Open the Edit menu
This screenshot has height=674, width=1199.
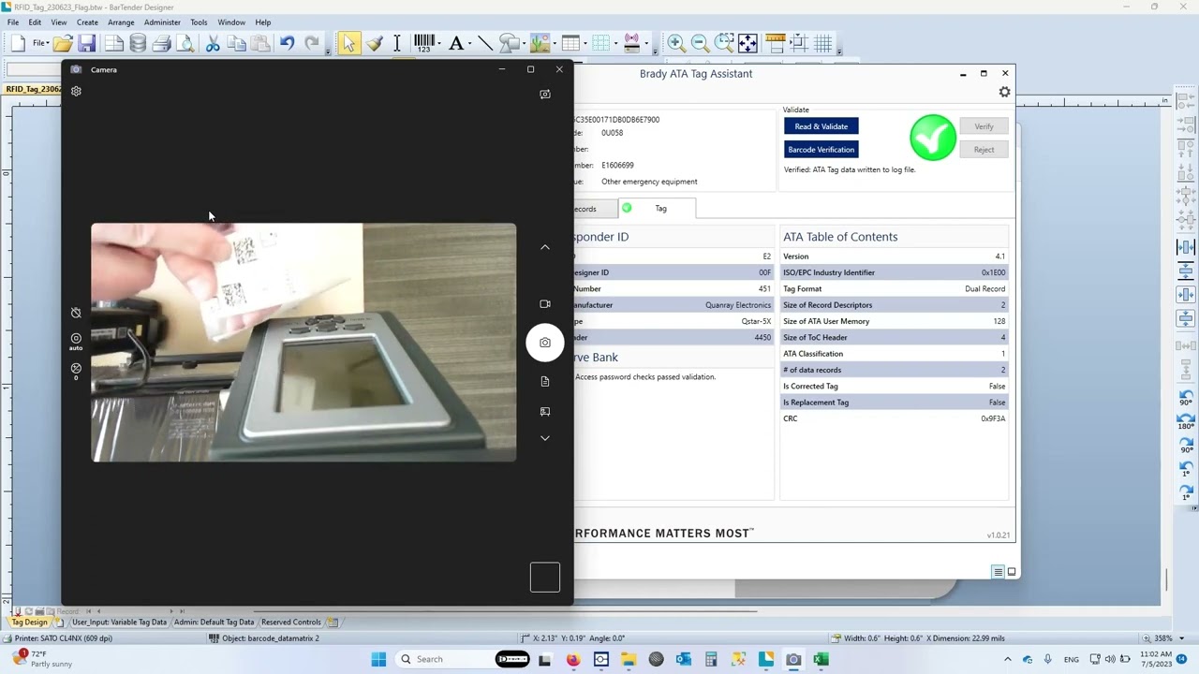[x=35, y=22]
